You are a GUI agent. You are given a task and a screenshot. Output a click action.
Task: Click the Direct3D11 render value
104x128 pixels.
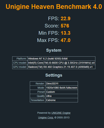click(x=62, y=84)
